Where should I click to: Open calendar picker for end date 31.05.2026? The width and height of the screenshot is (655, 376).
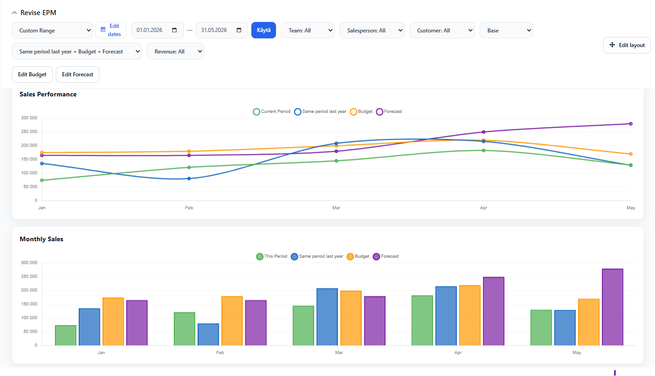(x=239, y=30)
